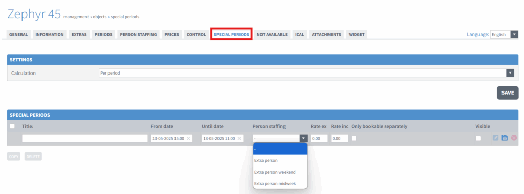Click the Until date field
Image resolution: width=524 pixels, height=194 pixels.
click(223, 139)
